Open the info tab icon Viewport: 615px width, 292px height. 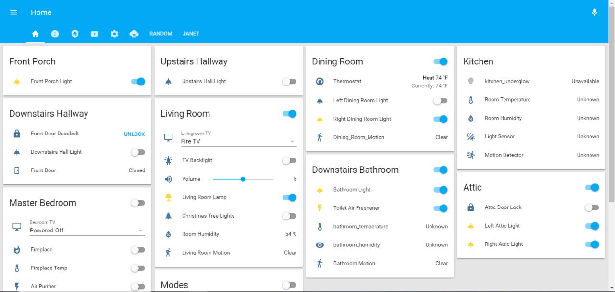pos(55,34)
